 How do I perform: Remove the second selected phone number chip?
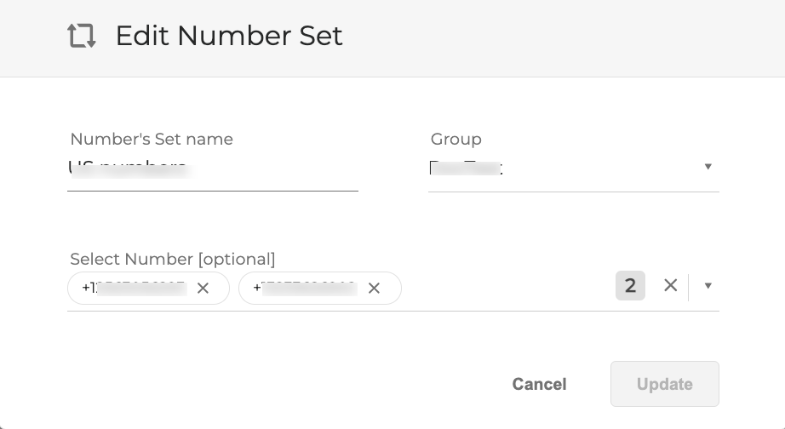(373, 288)
